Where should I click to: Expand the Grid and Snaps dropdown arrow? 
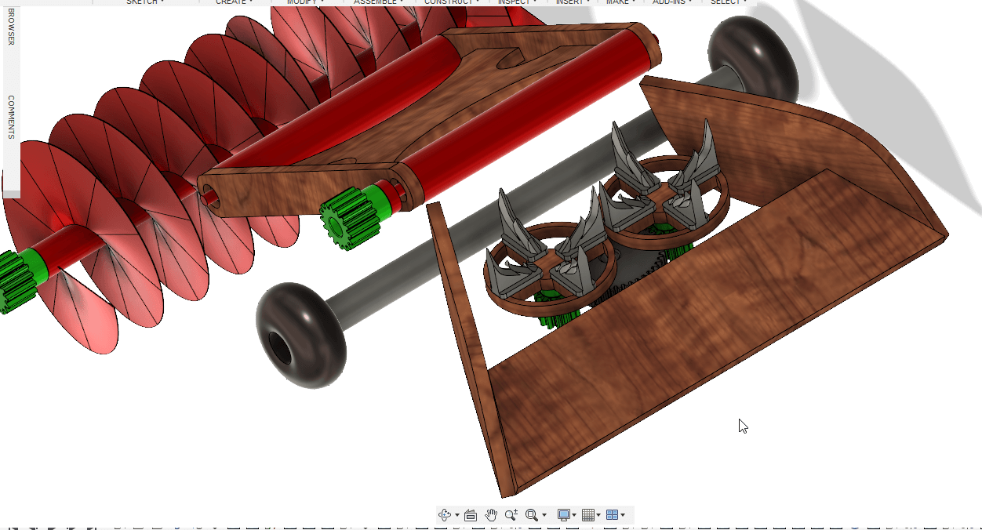pyautogui.click(x=598, y=515)
